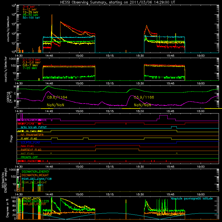Click the 0.3-0.8 MeV legend label
Image resolution: width=222 pixels, height=222 pixels.
pyautogui.click(x=32, y=62)
